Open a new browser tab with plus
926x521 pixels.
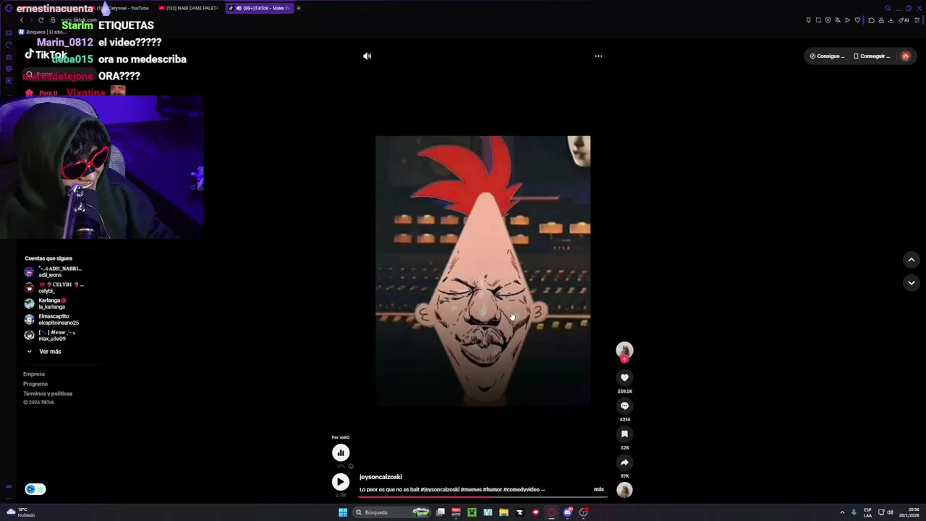pyautogui.click(x=298, y=8)
